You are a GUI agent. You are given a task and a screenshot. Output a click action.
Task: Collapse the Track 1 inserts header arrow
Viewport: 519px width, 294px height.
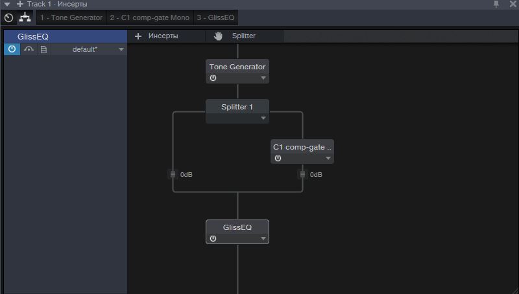pyautogui.click(x=7, y=5)
